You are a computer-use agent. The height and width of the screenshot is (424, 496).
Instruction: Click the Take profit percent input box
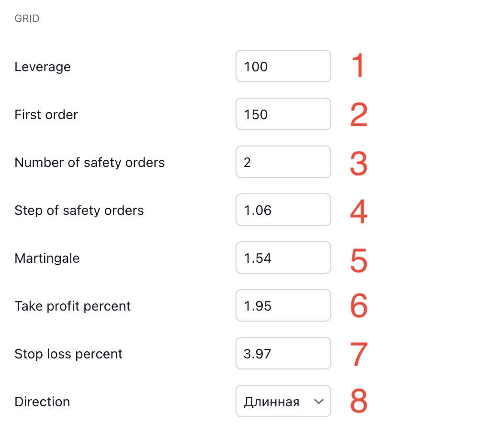[x=283, y=305]
